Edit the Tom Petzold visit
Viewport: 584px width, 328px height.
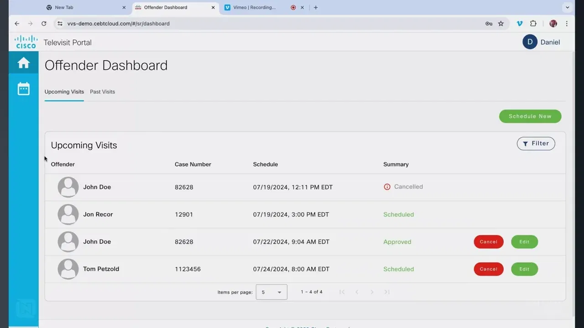525,269
